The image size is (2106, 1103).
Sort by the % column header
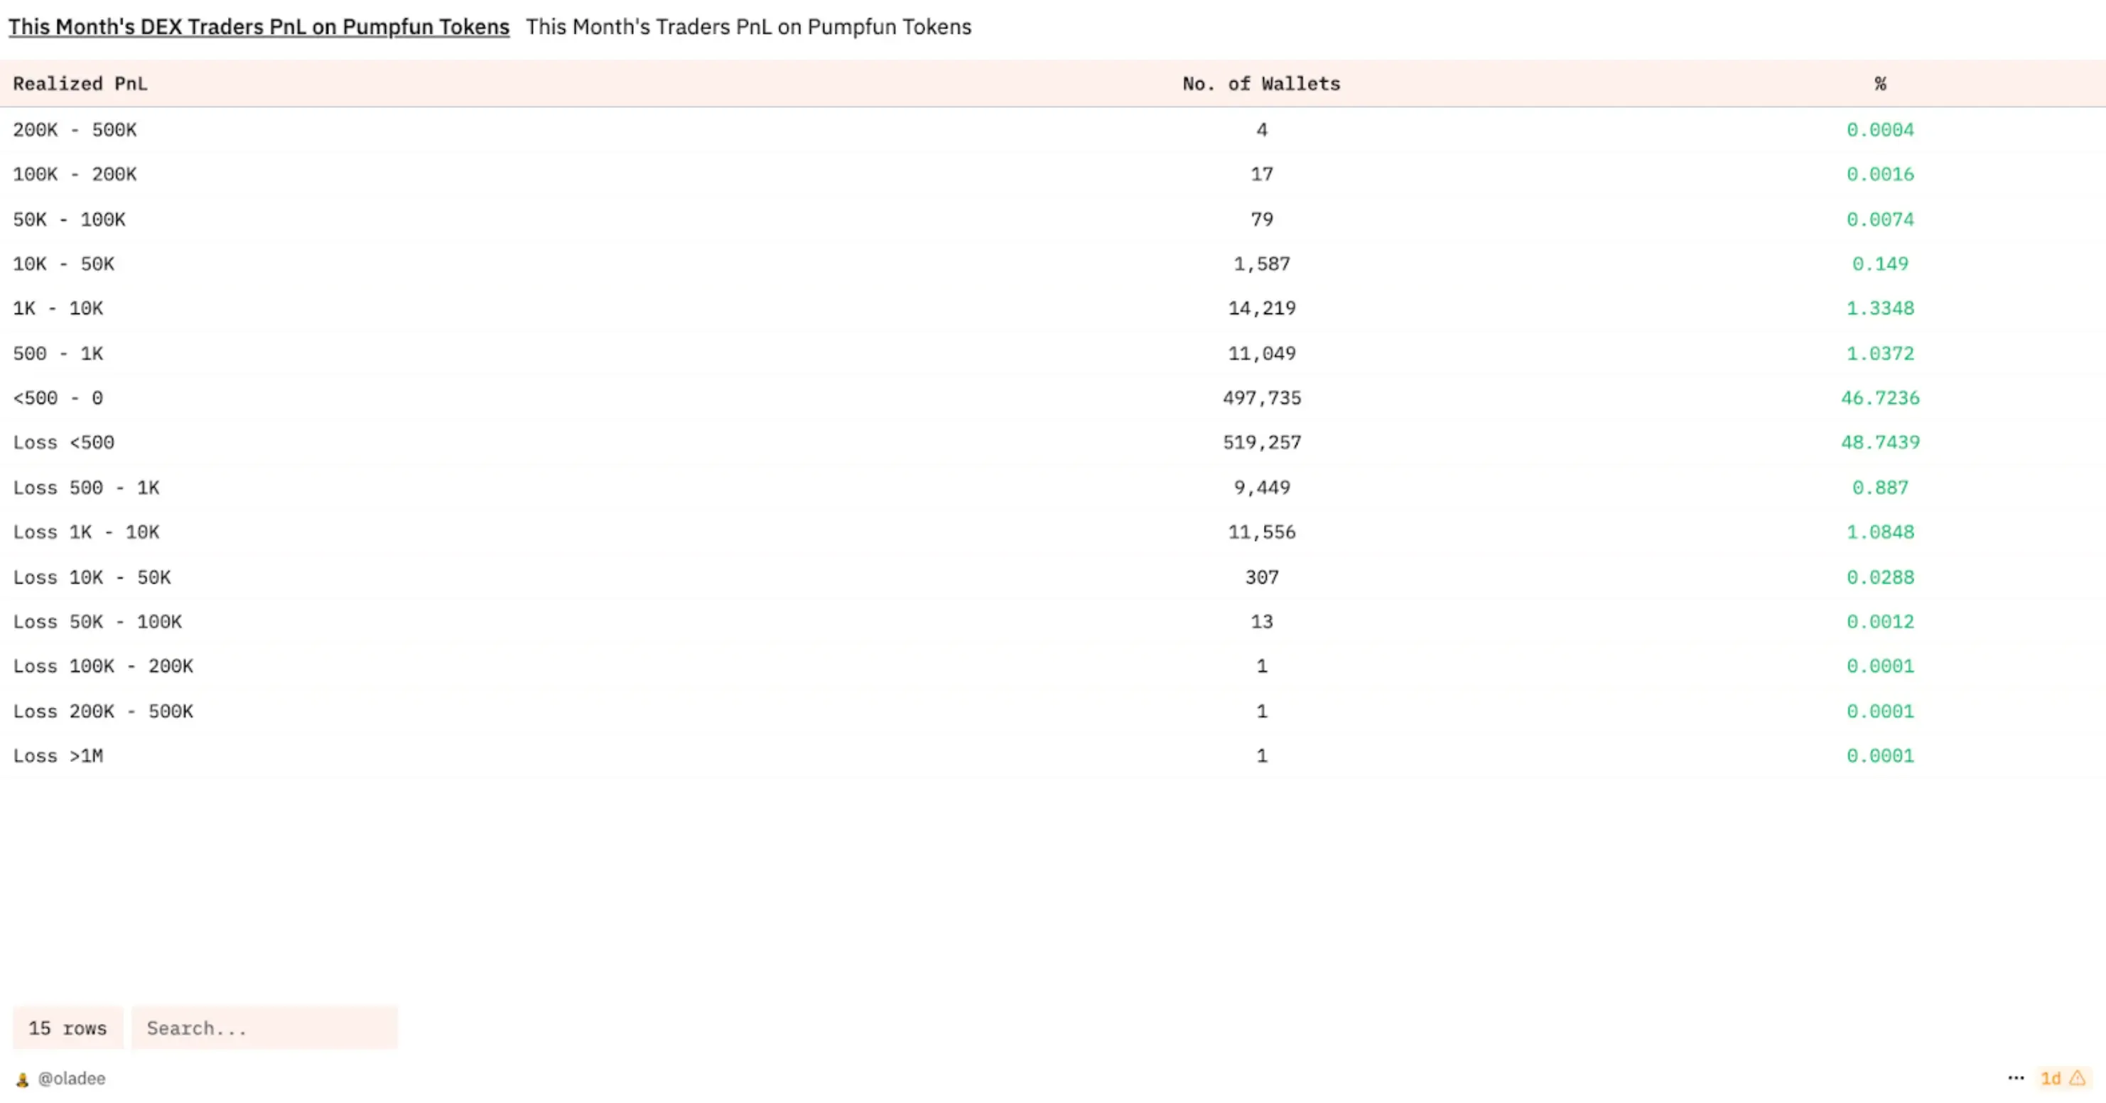1879,83
